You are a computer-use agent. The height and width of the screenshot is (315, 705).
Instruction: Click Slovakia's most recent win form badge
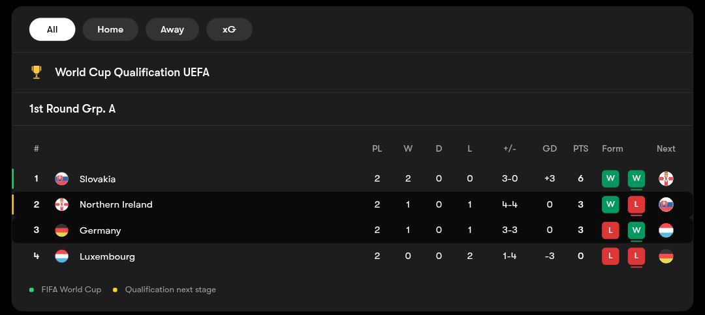(636, 178)
